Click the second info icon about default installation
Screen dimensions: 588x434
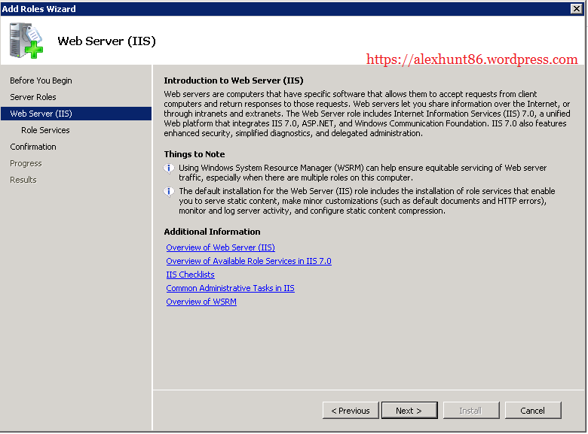click(x=169, y=191)
